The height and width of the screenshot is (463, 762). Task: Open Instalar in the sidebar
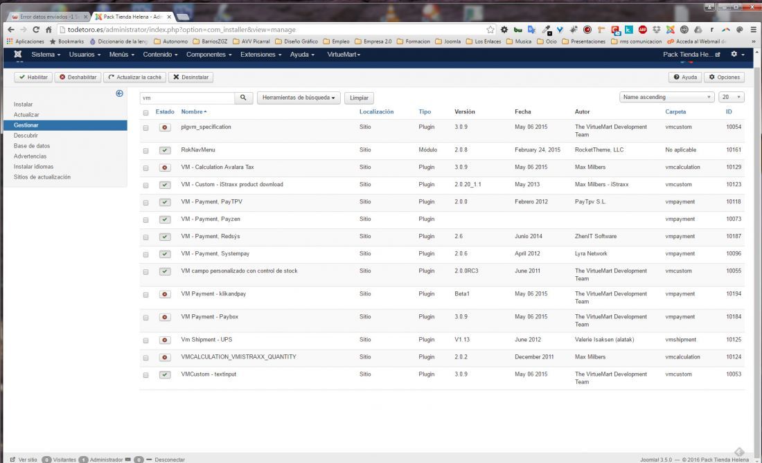point(24,105)
